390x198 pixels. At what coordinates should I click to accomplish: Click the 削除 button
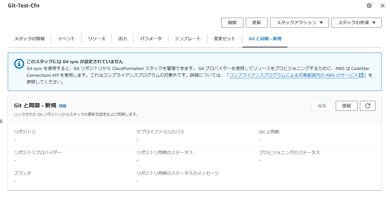click(232, 23)
